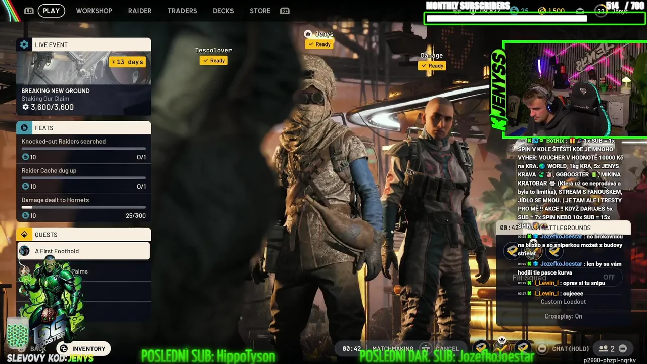The image size is (647, 364).
Task: Click the 00:42 timer in bottom bar
Action: coord(352,349)
